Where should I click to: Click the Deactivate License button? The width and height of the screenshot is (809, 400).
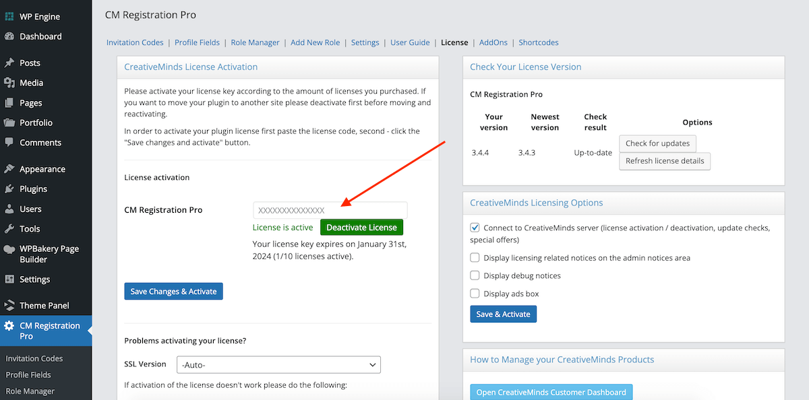pyautogui.click(x=362, y=228)
